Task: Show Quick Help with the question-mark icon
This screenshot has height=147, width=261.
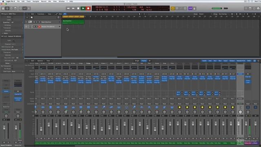Action: 11,8
